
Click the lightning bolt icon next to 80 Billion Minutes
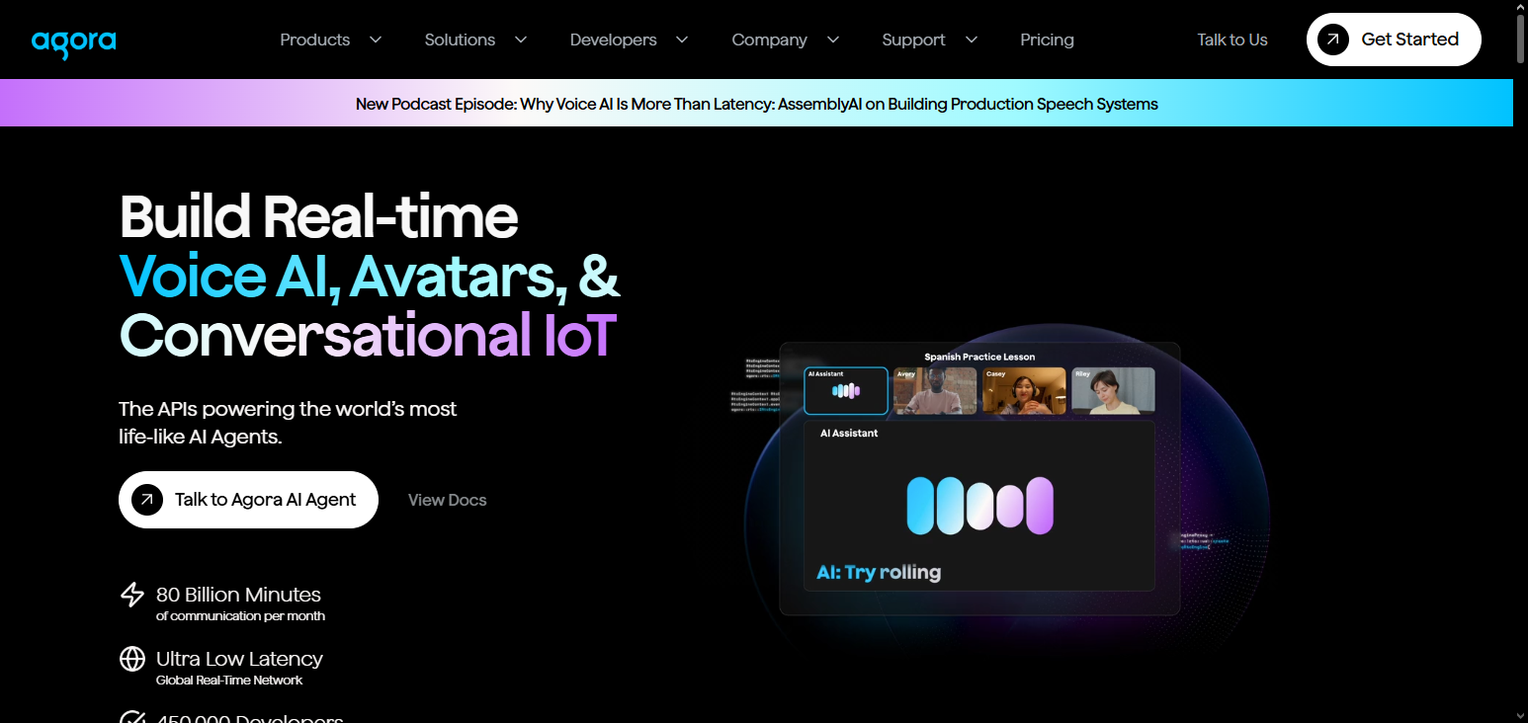click(131, 595)
